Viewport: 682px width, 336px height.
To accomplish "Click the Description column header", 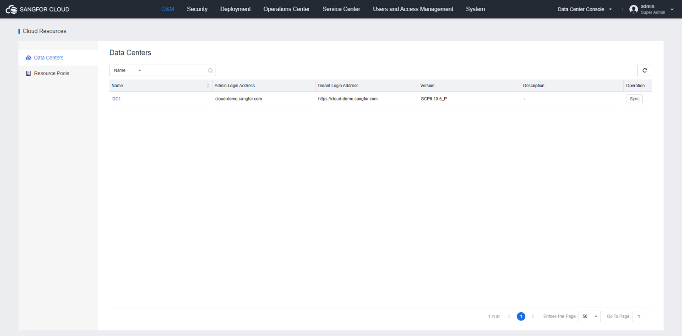I will pyautogui.click(x=573, y=86).
